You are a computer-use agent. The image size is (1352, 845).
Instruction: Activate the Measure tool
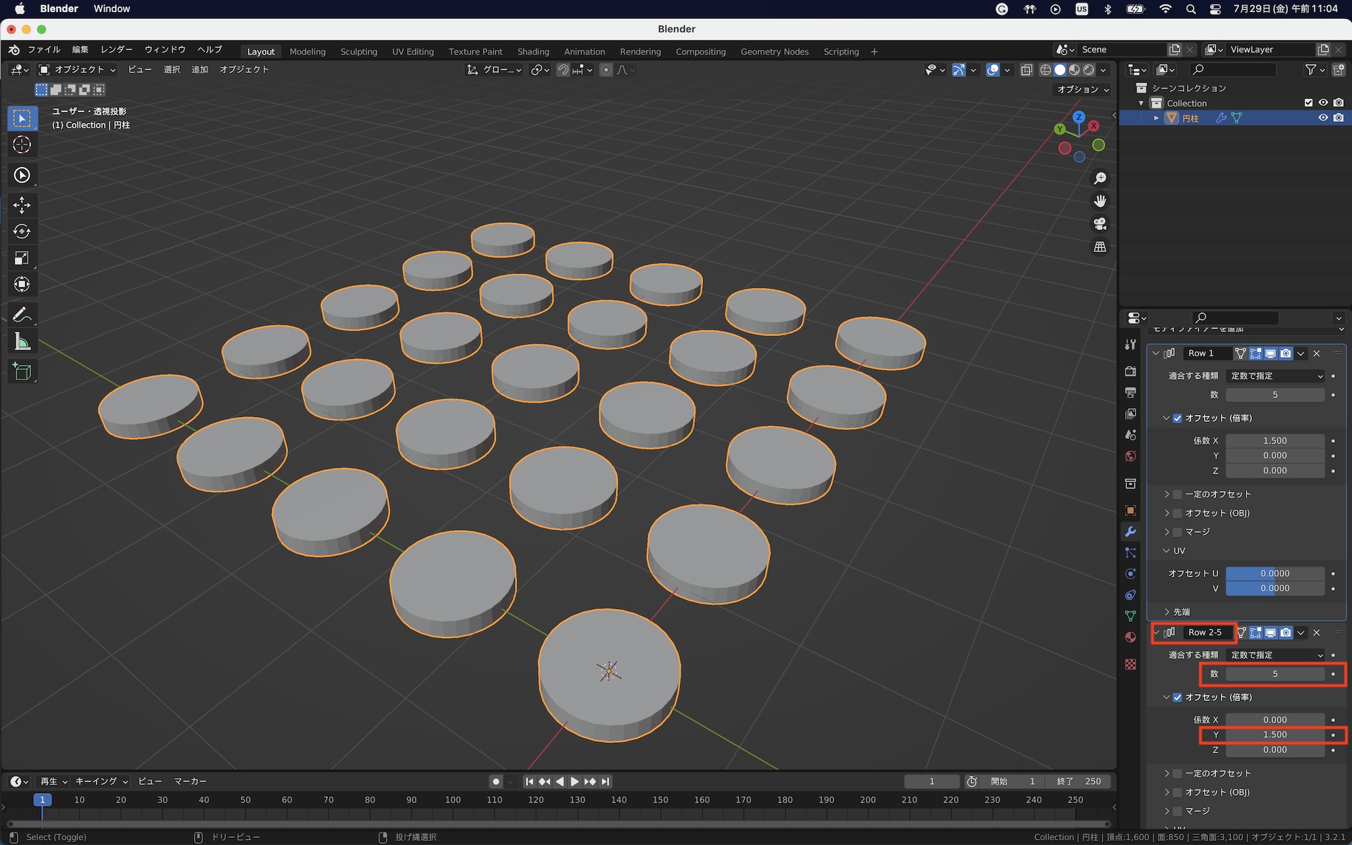22,342
